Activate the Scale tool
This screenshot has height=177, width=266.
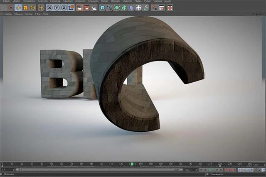(x=25, y=7)
